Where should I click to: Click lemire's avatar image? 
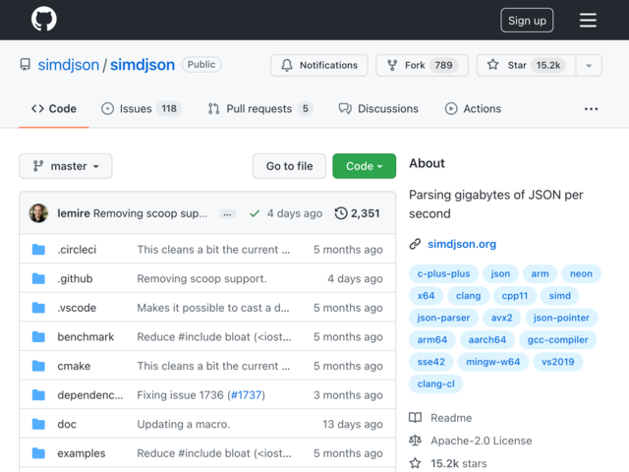click(x=38, y=213)
